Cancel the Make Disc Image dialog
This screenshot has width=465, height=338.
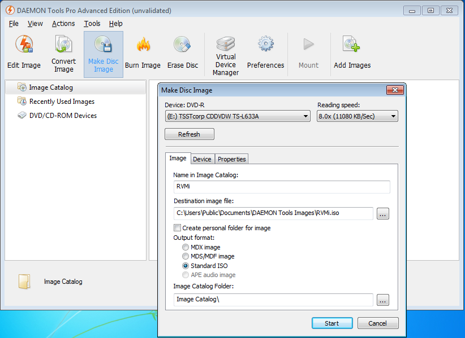(378, 323)
